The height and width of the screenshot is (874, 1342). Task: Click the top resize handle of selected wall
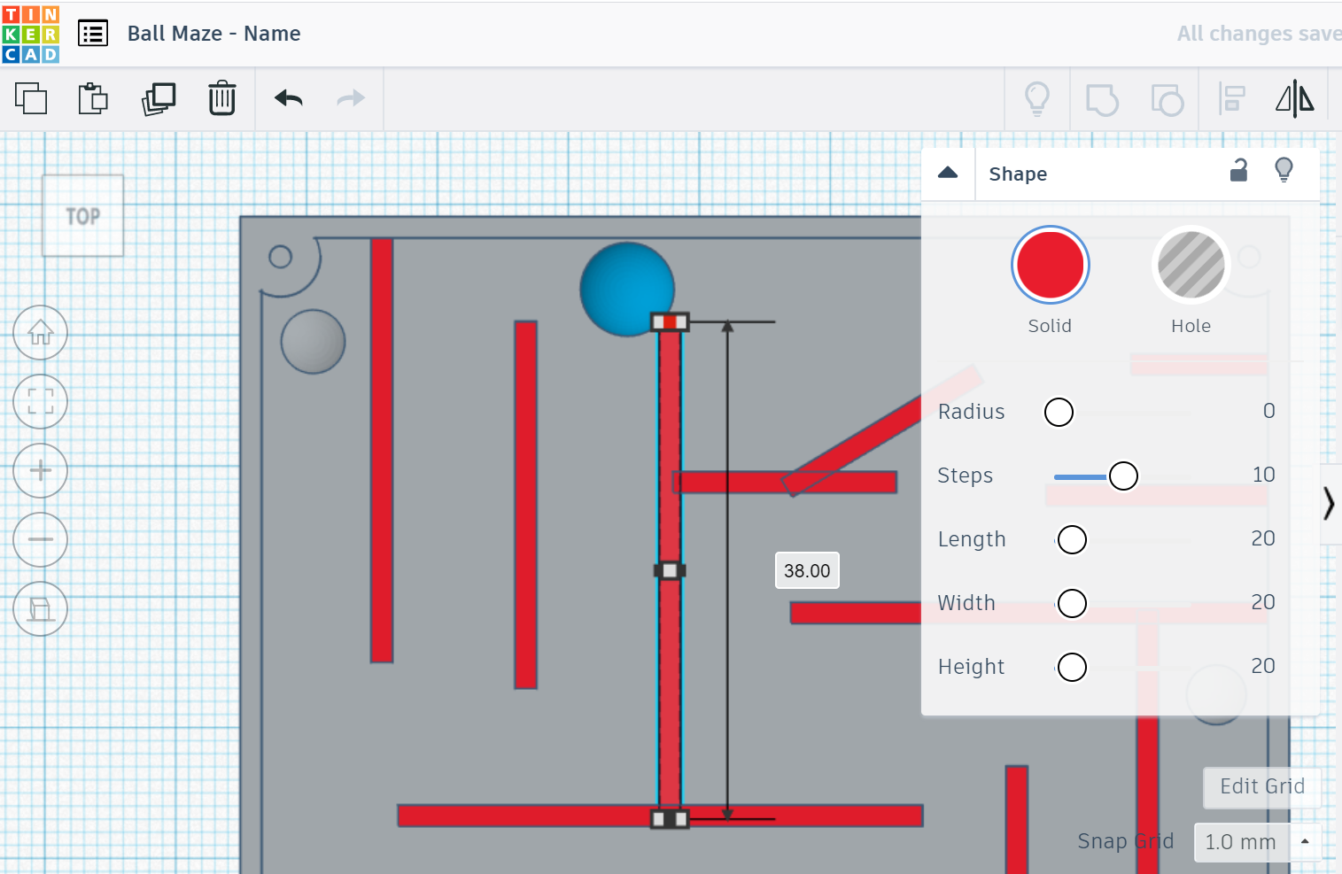point(670,322)
